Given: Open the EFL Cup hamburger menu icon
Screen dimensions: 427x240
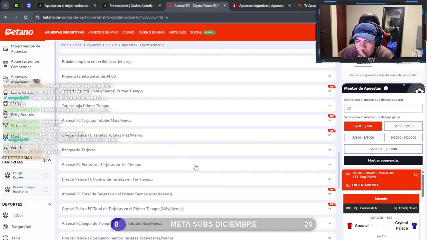Looking at the screenshot, I should pyautogui.click(x=348, y=175).
